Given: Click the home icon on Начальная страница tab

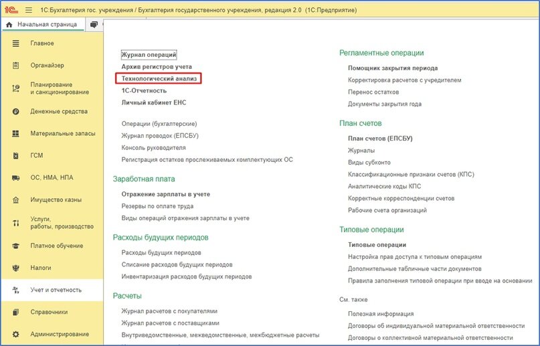Looking at the screenshot, I should [9, 25].
